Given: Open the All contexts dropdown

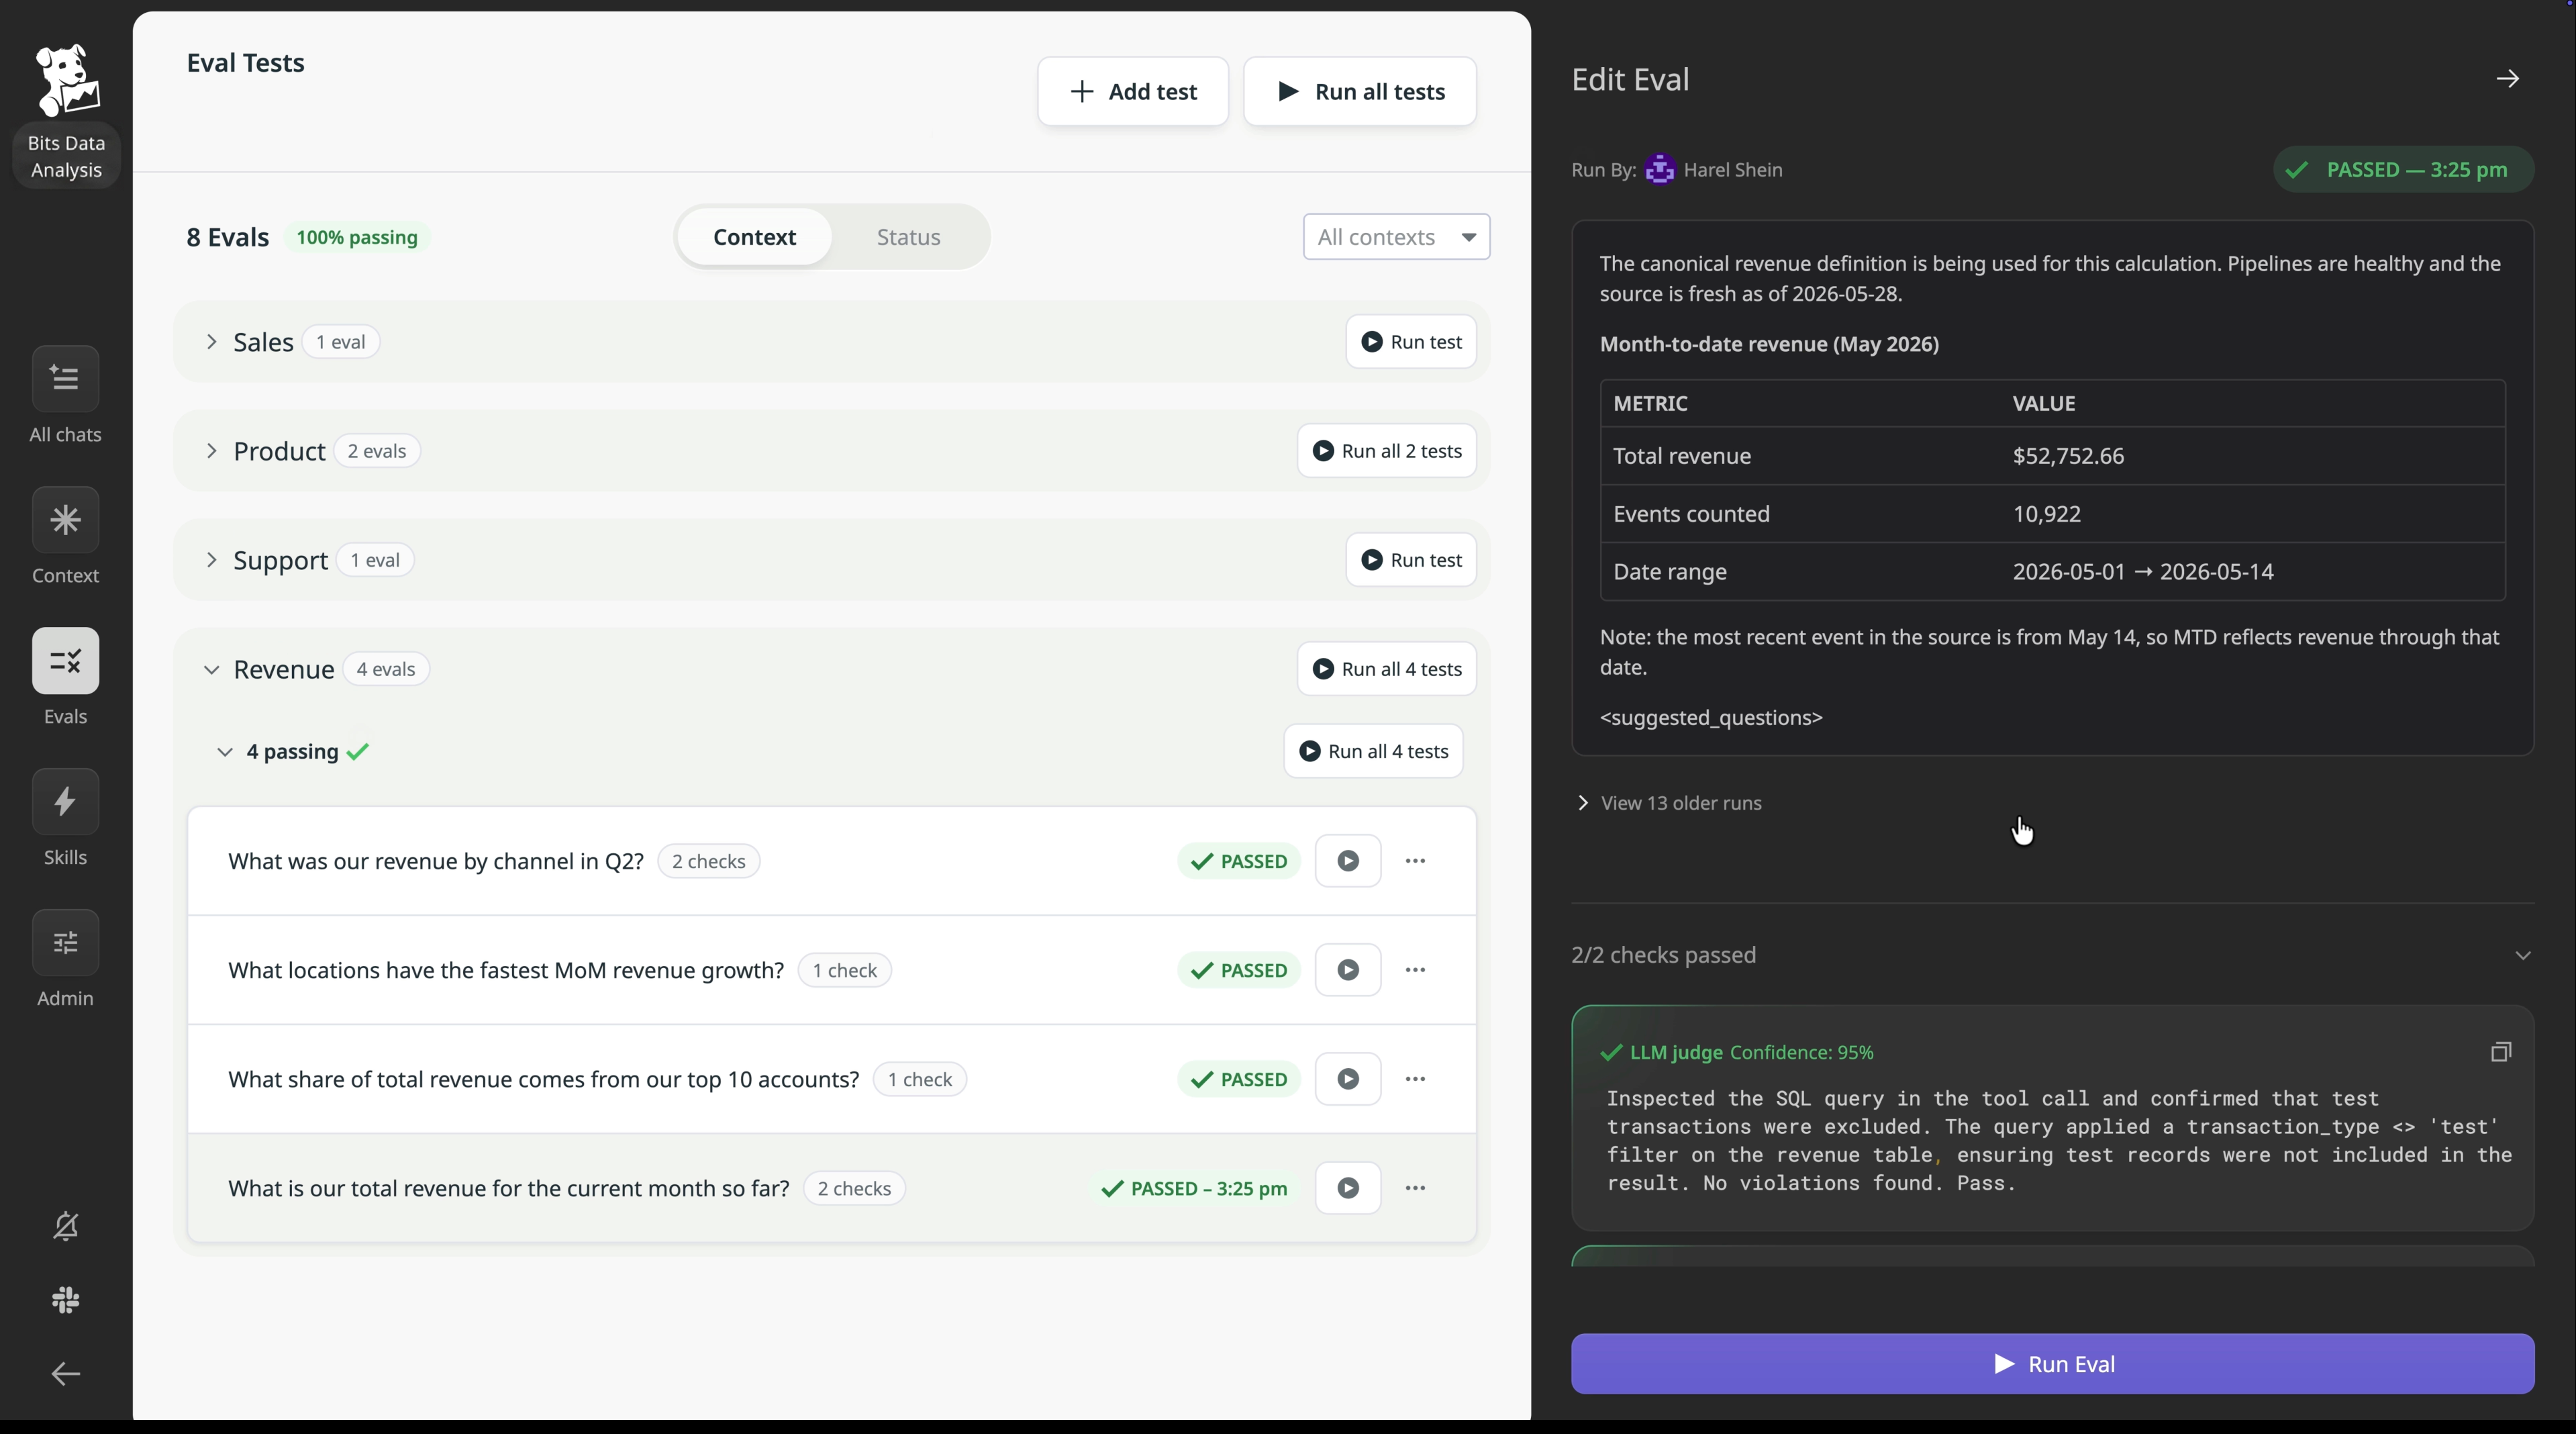Looking at the screenshot, I should [x=1396, y=237].
